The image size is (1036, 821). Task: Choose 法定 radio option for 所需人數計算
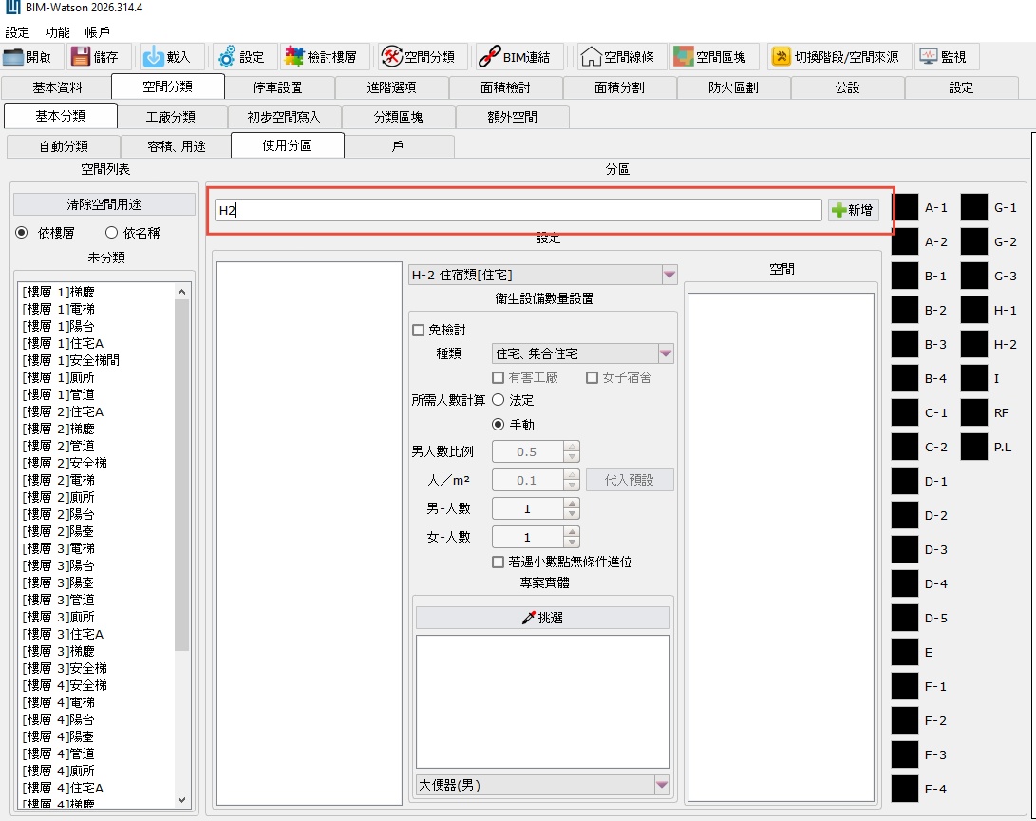pos(498,401)
